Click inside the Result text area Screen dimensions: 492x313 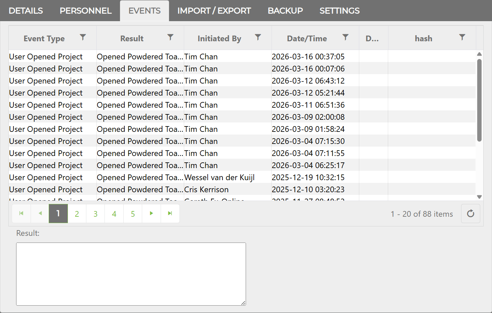pos(131,274)
